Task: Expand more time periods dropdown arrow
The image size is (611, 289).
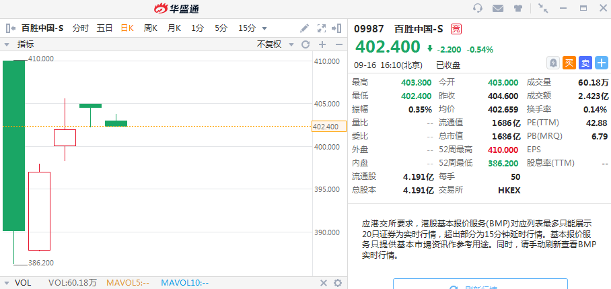Action: click(x=264, y=28)
